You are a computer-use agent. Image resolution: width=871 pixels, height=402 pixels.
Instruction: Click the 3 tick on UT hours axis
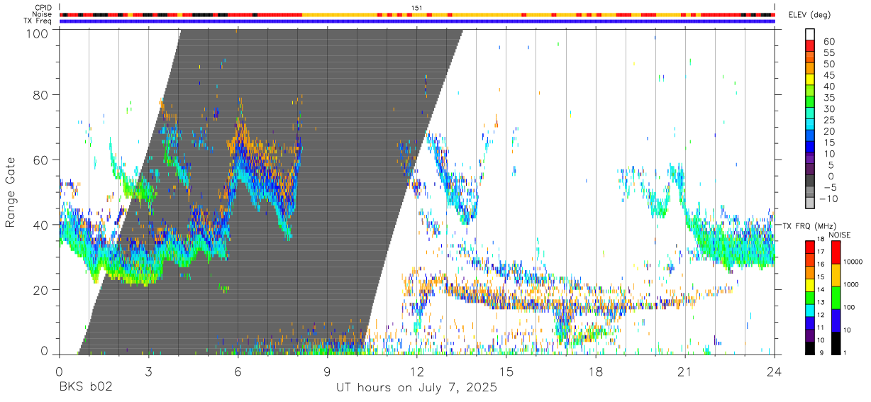coord(148,371)
